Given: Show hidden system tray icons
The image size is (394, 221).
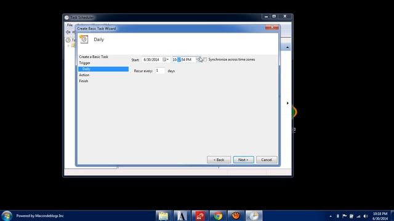Looking at the screenshot, I should coord(331,216).
